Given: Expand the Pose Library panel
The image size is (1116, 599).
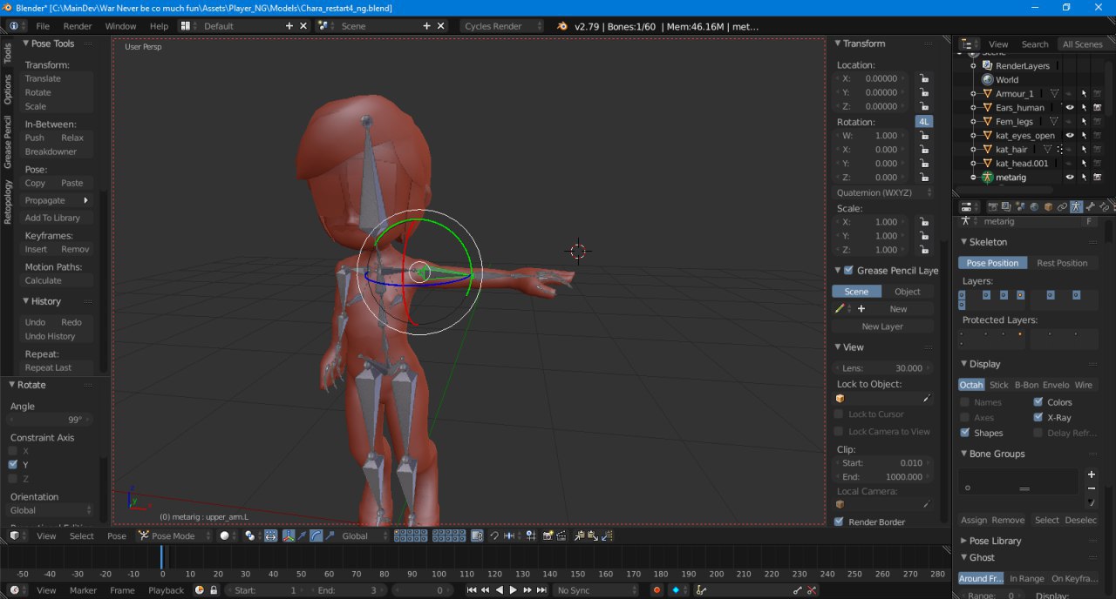Looking at the screenshot, I should tap(994, 541).
